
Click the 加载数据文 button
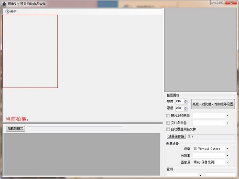(x=15, y=128)
